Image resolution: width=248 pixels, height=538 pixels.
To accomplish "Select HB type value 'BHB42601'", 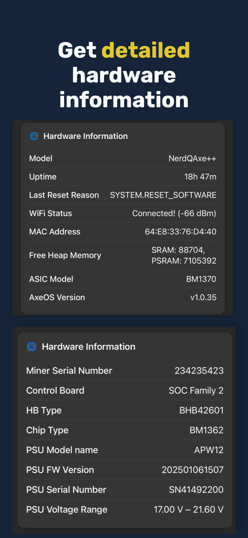I will point(201,410).
